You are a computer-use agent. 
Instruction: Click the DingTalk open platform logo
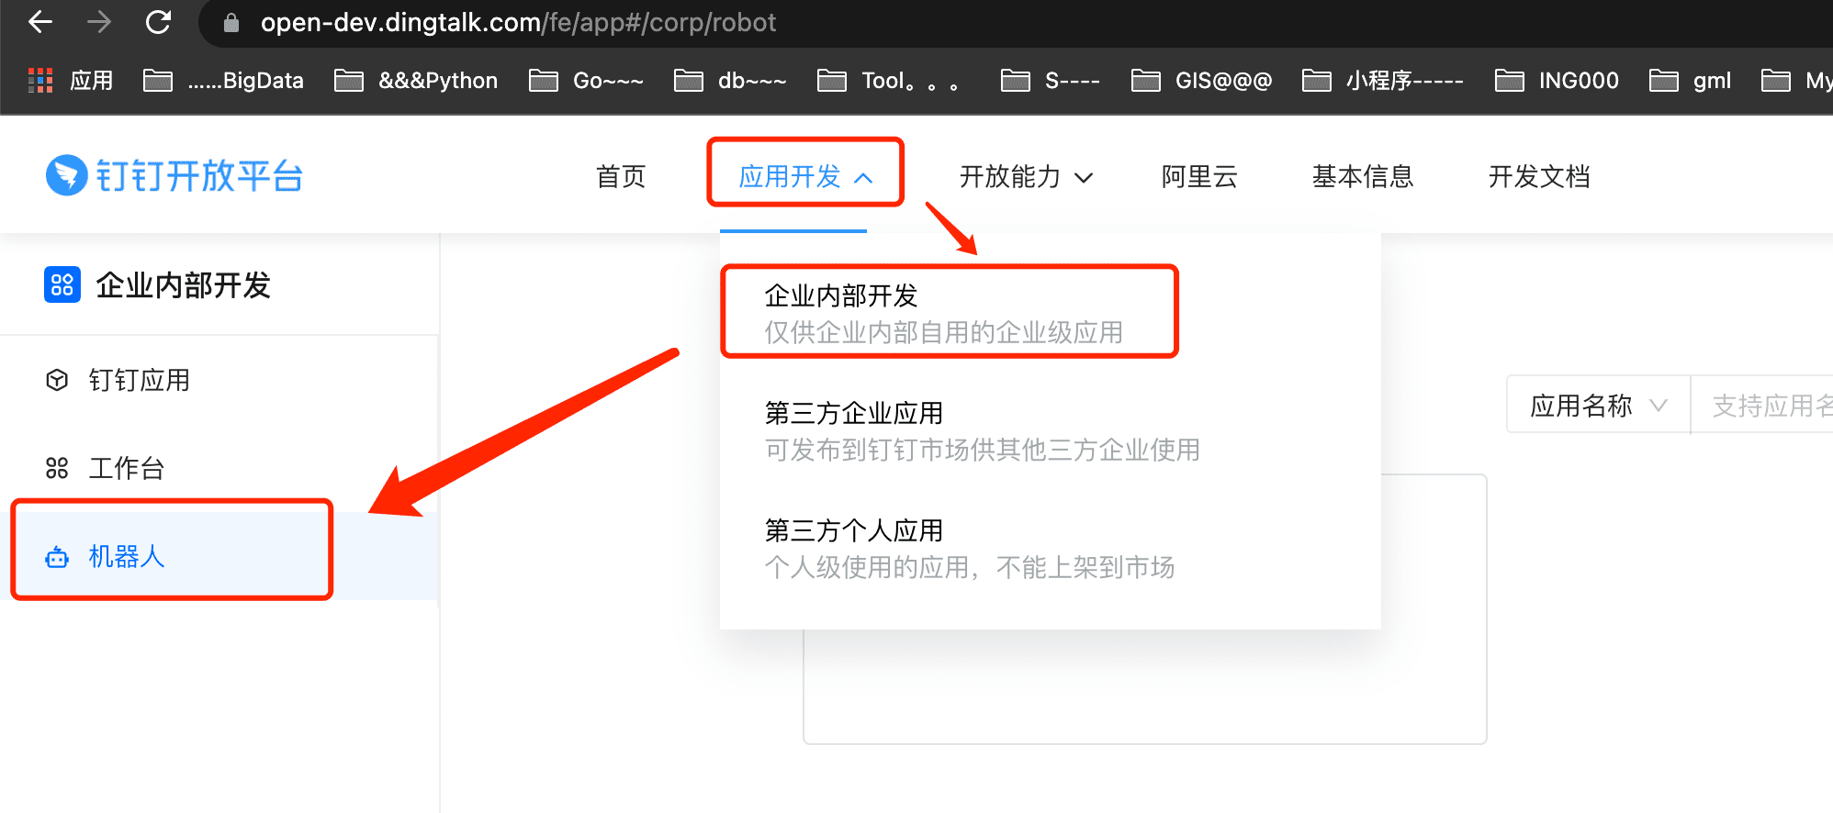pos(174,175)
